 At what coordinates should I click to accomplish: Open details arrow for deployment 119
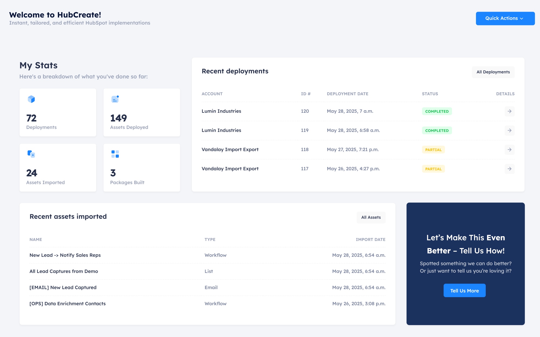509,130
